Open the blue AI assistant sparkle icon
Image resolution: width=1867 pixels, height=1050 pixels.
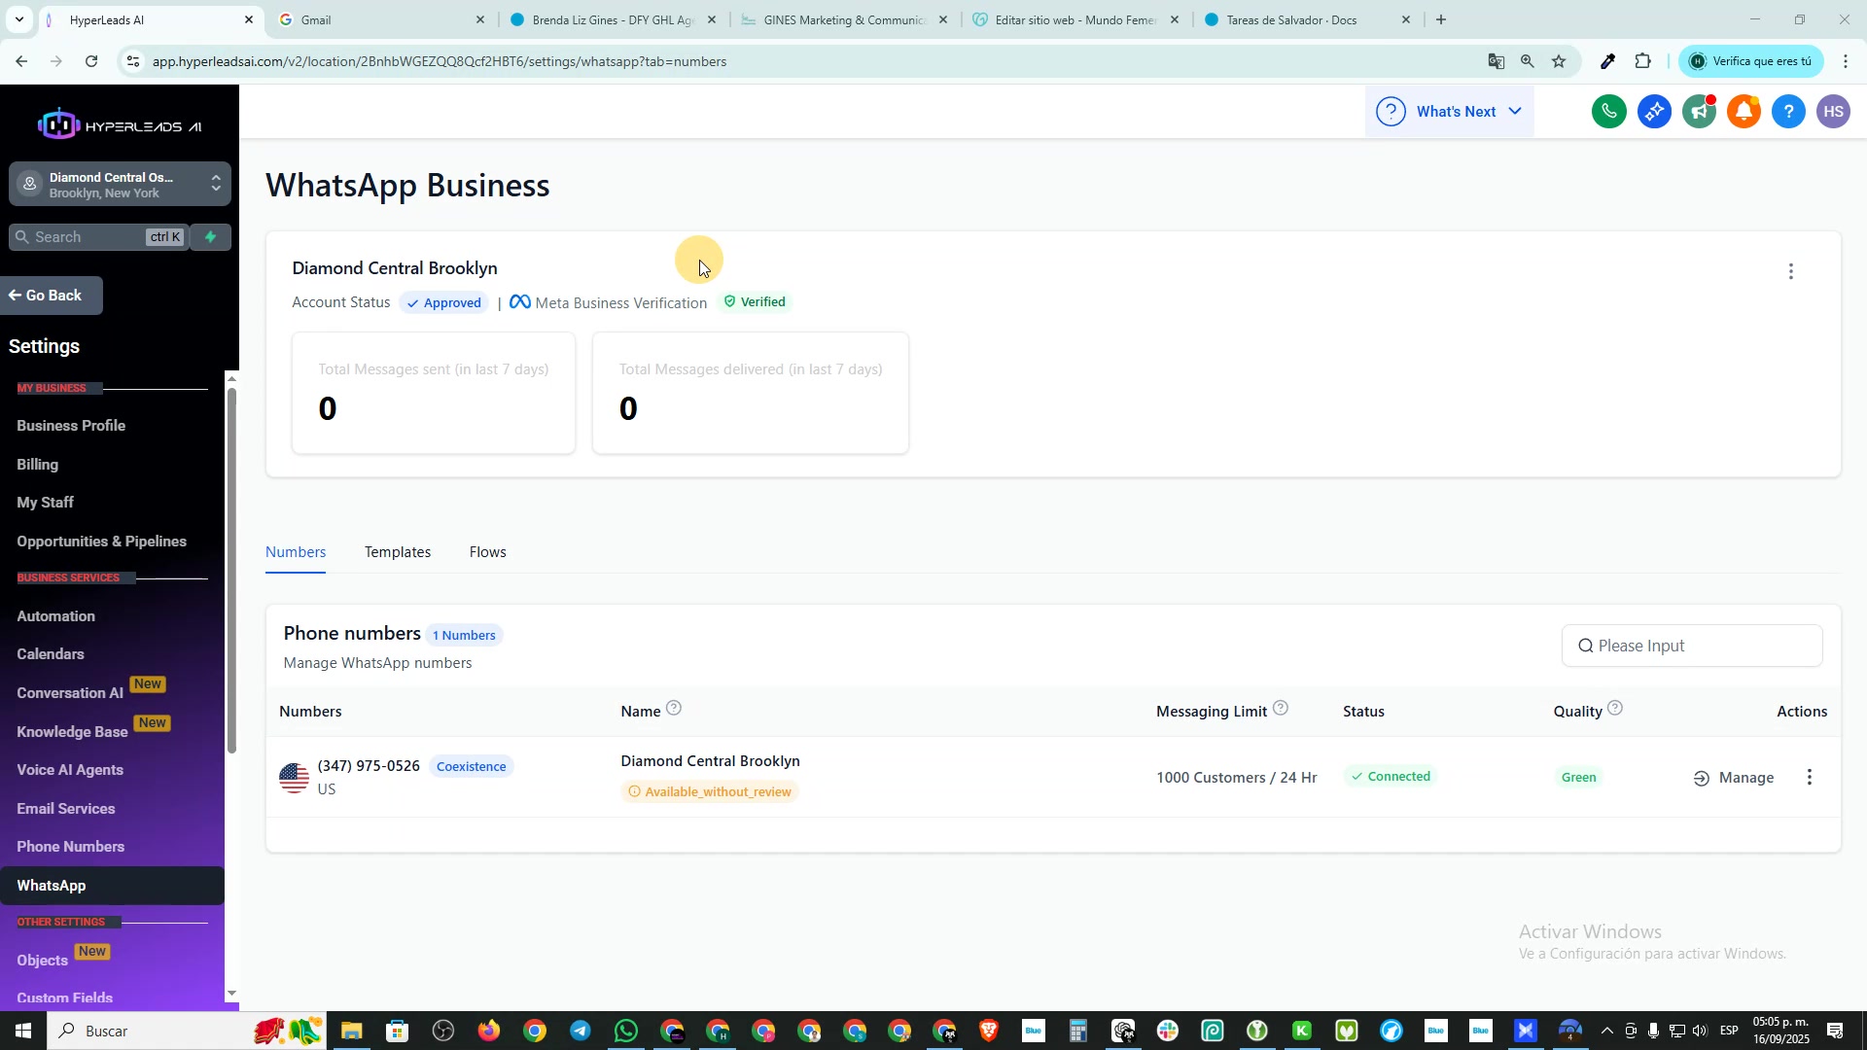coord(1654,112)
